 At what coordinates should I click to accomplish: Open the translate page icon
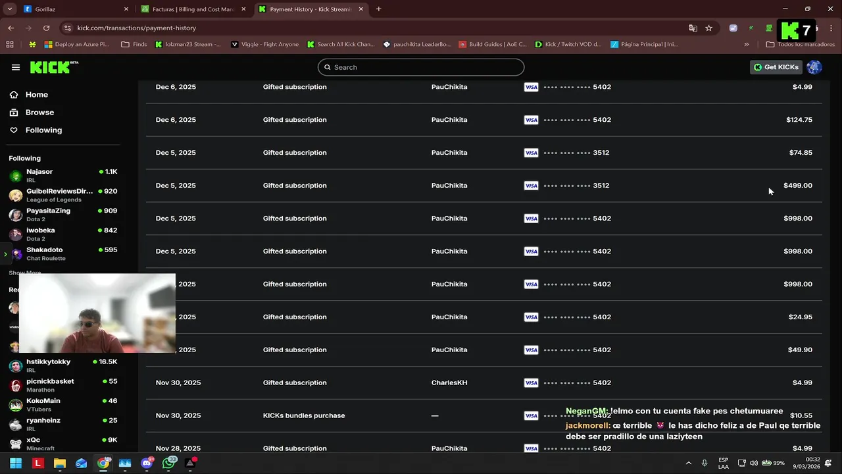(693, 28)
